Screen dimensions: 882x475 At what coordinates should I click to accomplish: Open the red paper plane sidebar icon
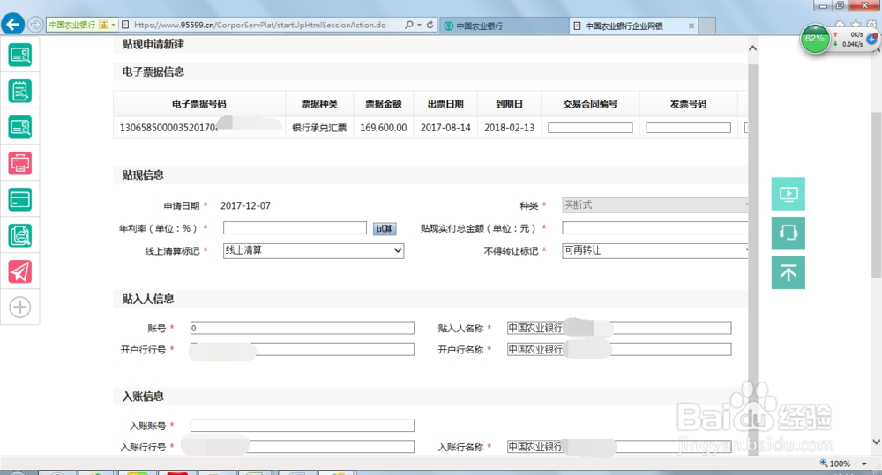pos(19,271)
